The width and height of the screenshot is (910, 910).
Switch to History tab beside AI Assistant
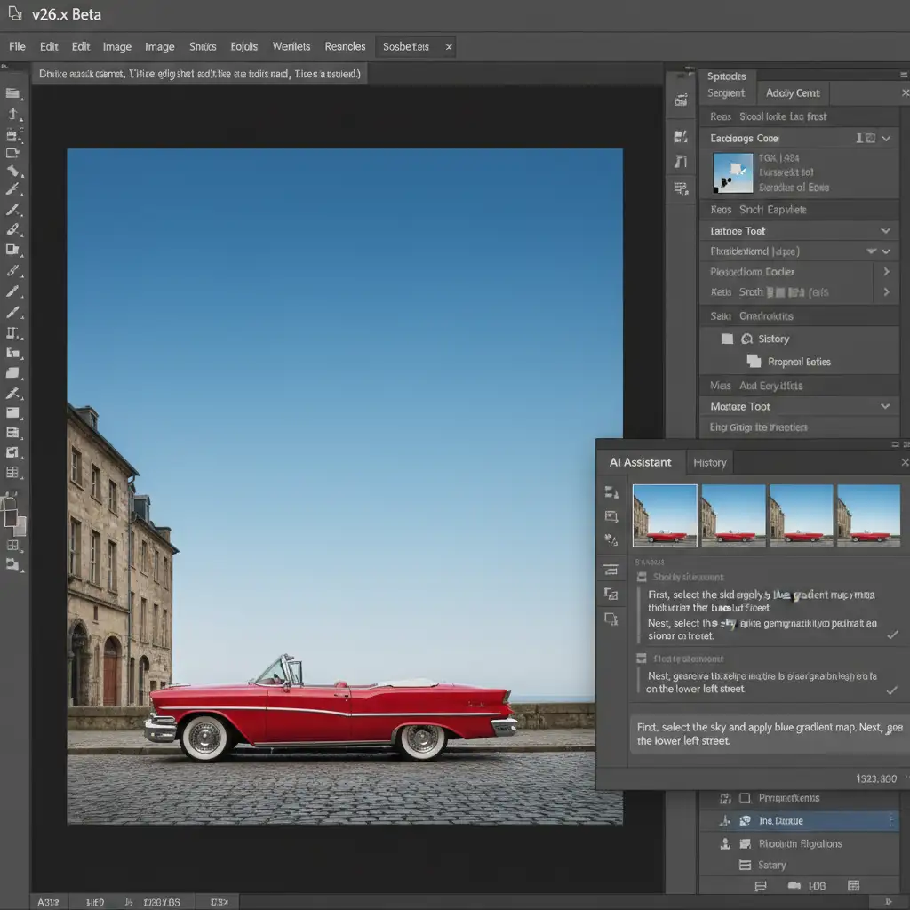tap(709, 462)
